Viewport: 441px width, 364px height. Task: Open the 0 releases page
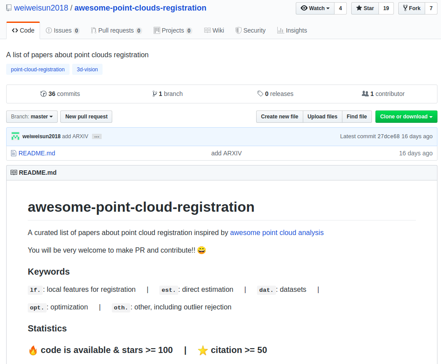pyautogui.click(x=276, y=94)
